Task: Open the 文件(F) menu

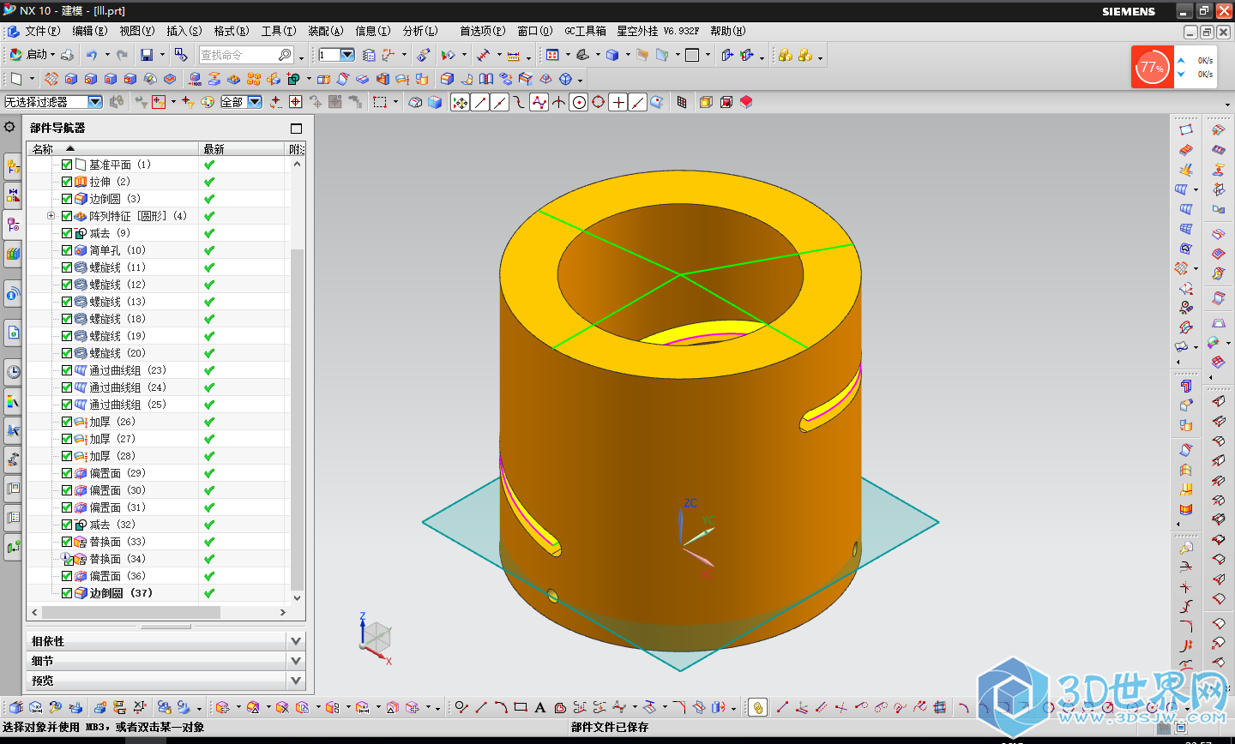Action: (x=42, y=31)
